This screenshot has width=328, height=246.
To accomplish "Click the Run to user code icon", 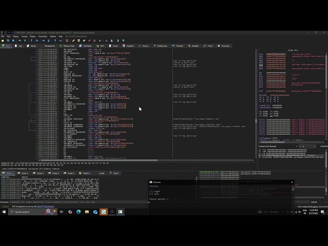I will tap(60, 40).
